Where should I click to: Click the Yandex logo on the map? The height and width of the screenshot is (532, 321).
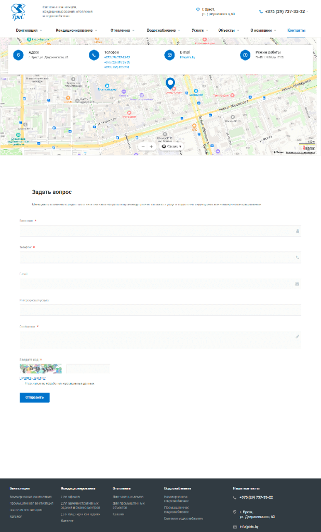point(309,148)
